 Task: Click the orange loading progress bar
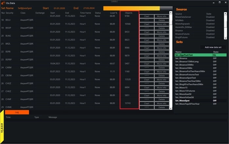(131, 8)
